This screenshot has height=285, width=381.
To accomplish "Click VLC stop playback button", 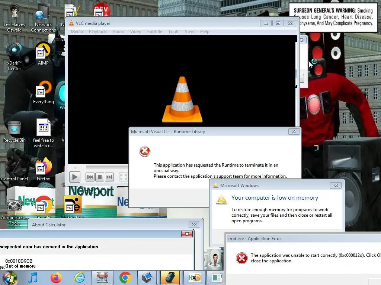I will [x=100, y=177].
